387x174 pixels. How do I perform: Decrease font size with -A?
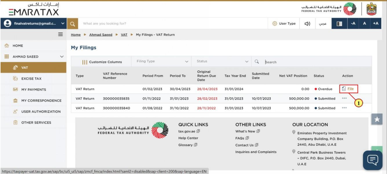coord(353,24)
